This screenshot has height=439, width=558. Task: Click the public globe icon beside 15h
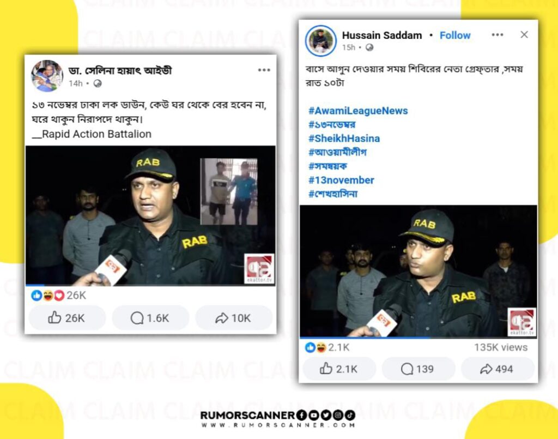(369, 47)
